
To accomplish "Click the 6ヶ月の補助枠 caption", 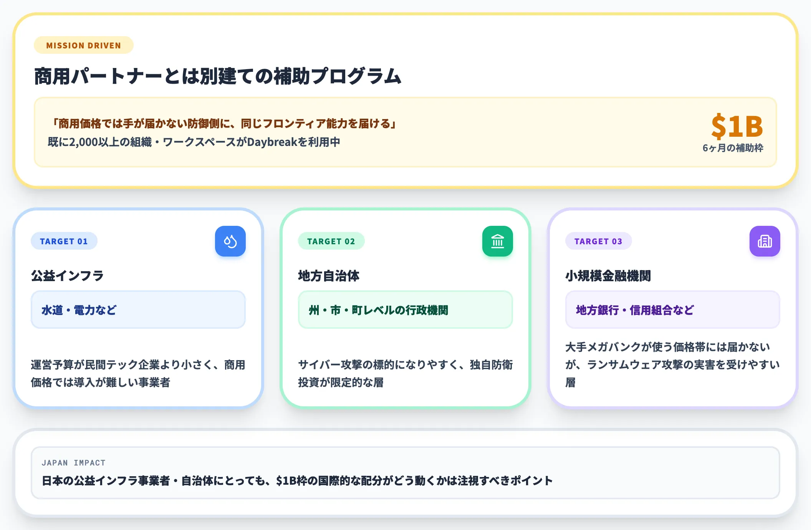I will tap(733, 148).
